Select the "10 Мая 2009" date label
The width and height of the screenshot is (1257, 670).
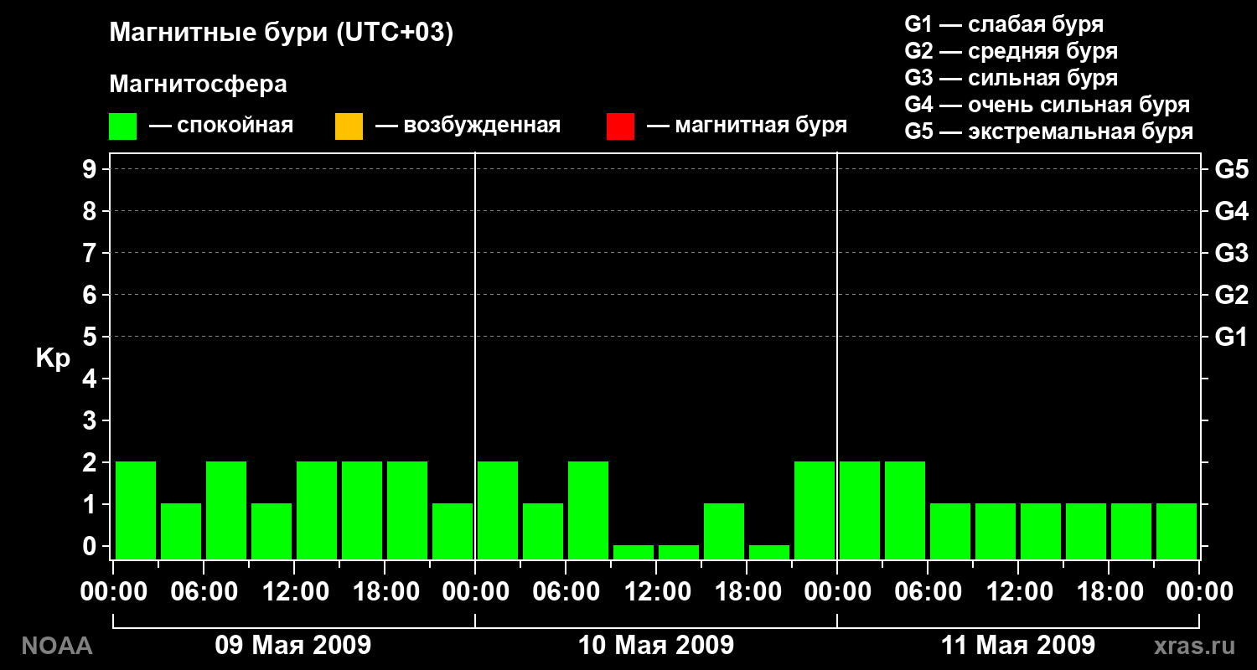pos(656,645)
